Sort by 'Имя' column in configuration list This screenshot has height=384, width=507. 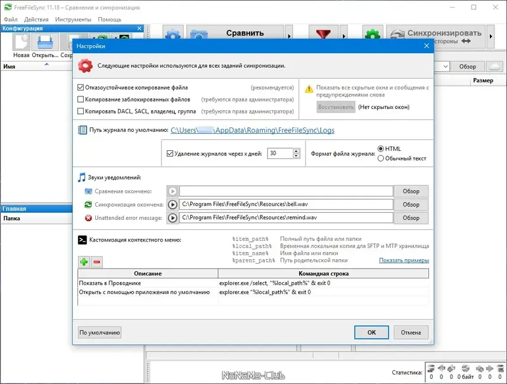point(36,67)
